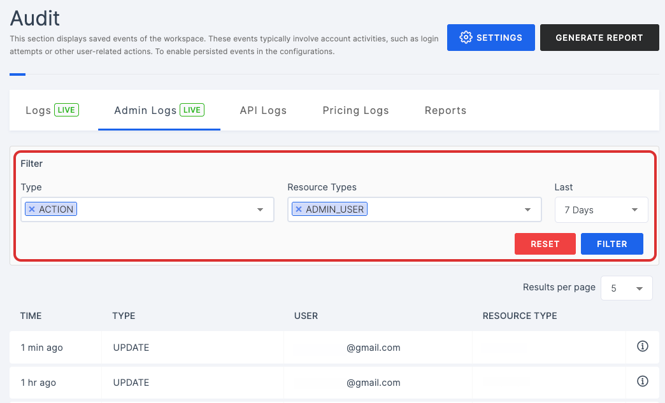Remove the ADMIN_USER tag from Resource Types
The width and height of the screenshot is (665, 403).
click(x=299, y=209)
